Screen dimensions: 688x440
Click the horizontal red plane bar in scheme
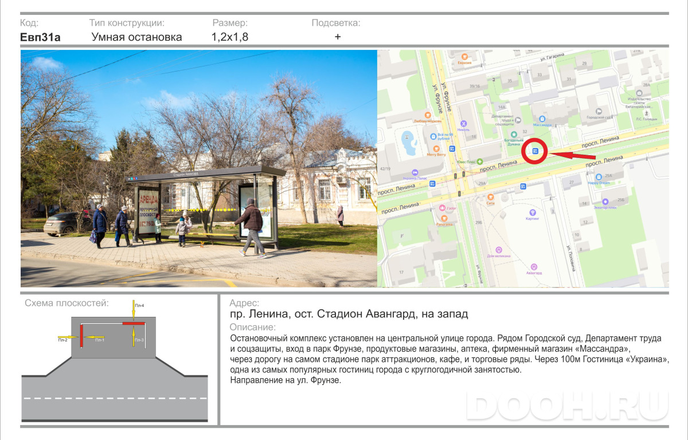[132, 324]
